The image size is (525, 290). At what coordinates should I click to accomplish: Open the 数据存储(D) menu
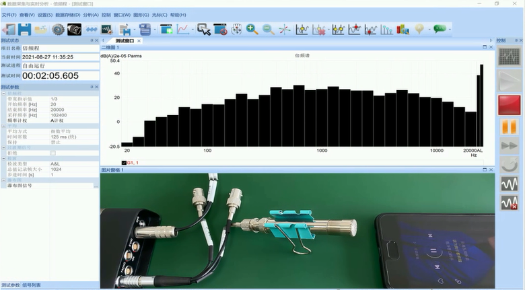(68, 15)
